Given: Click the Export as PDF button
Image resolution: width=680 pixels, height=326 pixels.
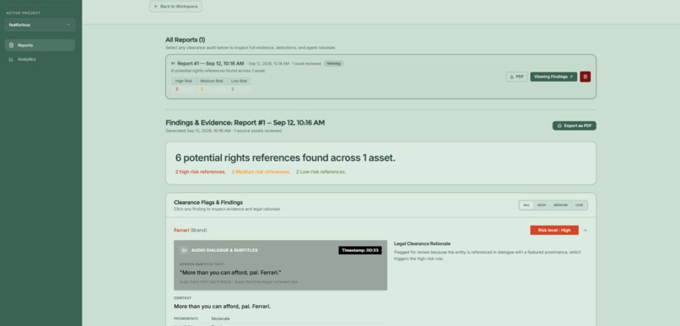Looking at the screenshot, I should click(575, 126).
